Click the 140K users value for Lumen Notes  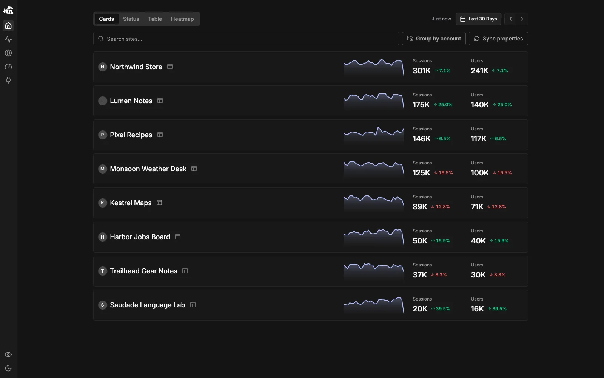(x=480, y=105)
